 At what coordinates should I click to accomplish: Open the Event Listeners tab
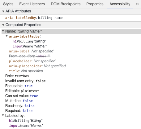click(x=32, y=4)
